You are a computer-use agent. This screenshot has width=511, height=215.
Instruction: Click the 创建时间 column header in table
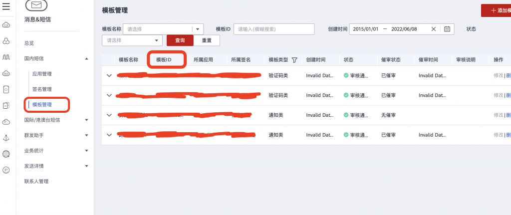pyautogui.click(x=316, y=60)
